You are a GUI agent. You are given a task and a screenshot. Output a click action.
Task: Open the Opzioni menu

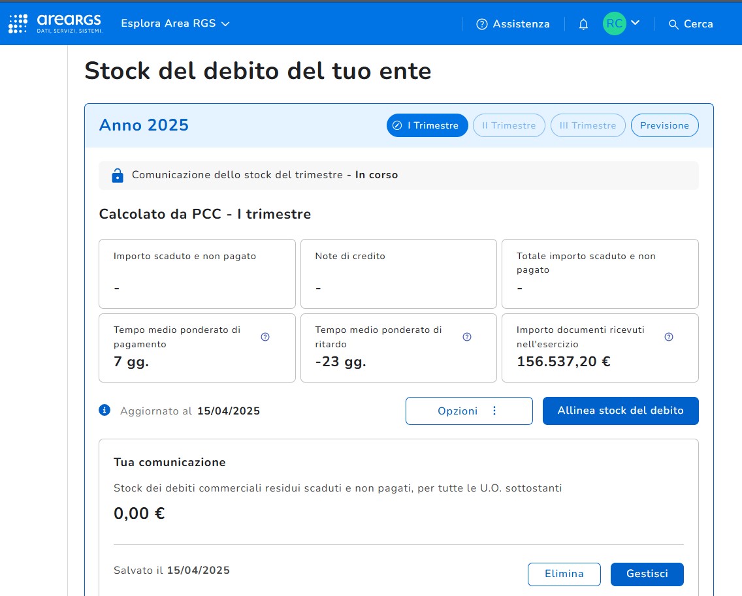click(468, 411)
